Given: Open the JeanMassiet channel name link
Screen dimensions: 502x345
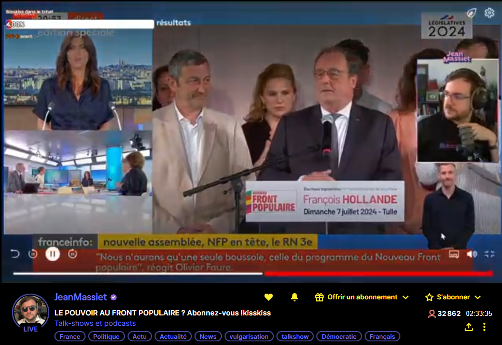Looking at the screenshot, I should pos(80,297).
